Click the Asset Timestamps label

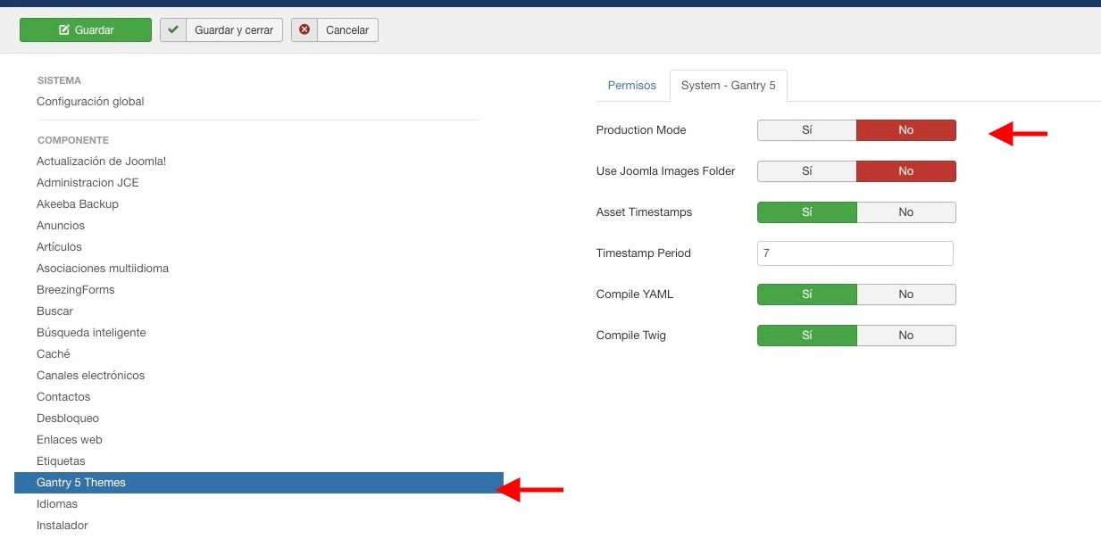pyautogui.click(x=645, y=212)
